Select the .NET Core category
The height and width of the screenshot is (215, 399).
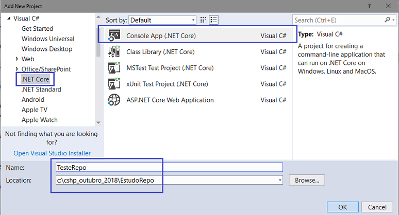36,79
